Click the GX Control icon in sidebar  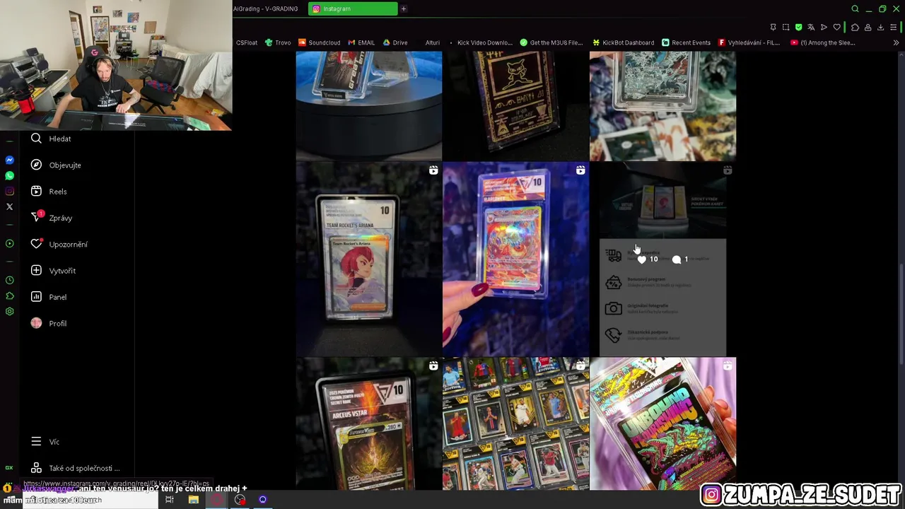point(9,467)
